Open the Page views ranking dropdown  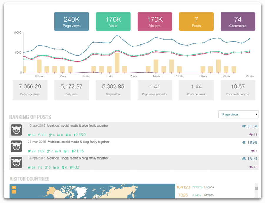pyautogui.click(x=238, y=115)
